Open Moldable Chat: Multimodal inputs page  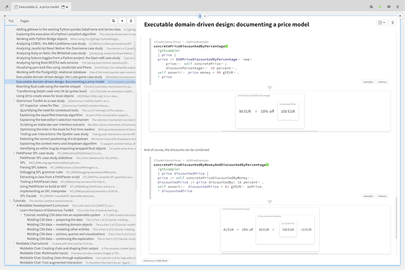[x=44, y=253]
